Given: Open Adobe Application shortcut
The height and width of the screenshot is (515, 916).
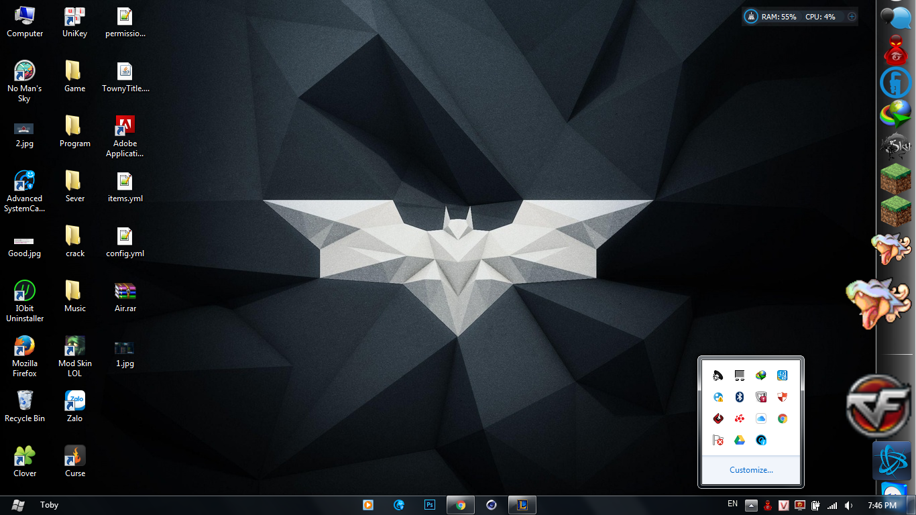Looking at the screenshot, I should [x=125, y=136].
